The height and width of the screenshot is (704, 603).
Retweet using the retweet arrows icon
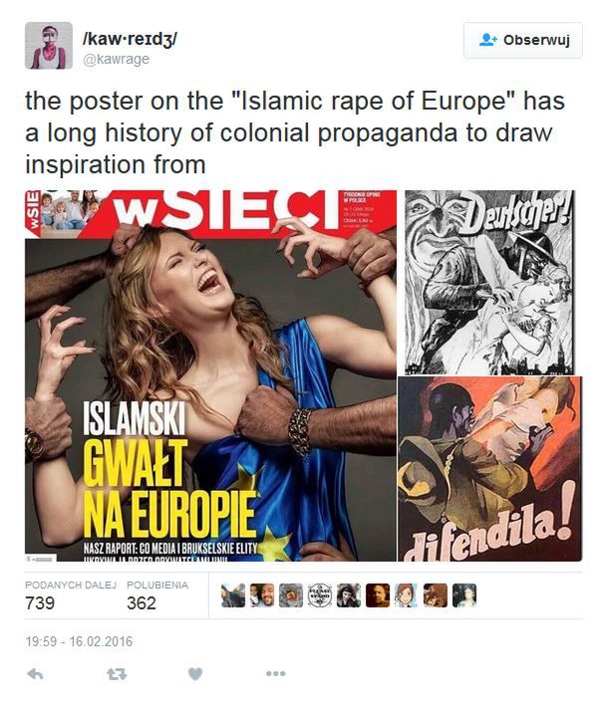pos(117,673)
